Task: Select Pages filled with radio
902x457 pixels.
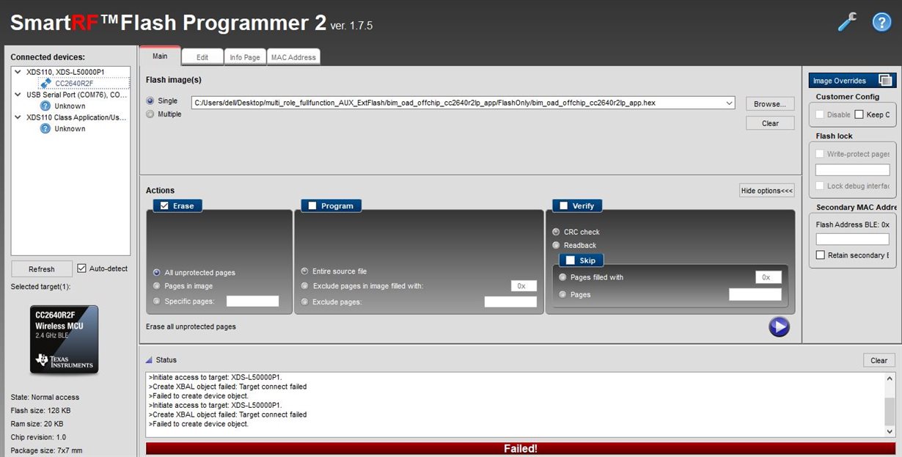Action: pos(563,277)
